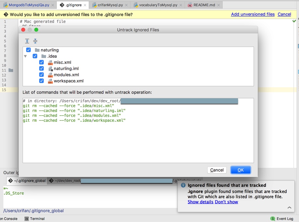This screenshot has height=222, width=299.
Task: Select the ~/dev/dev_root outer ignore tab
Action: 125,180
